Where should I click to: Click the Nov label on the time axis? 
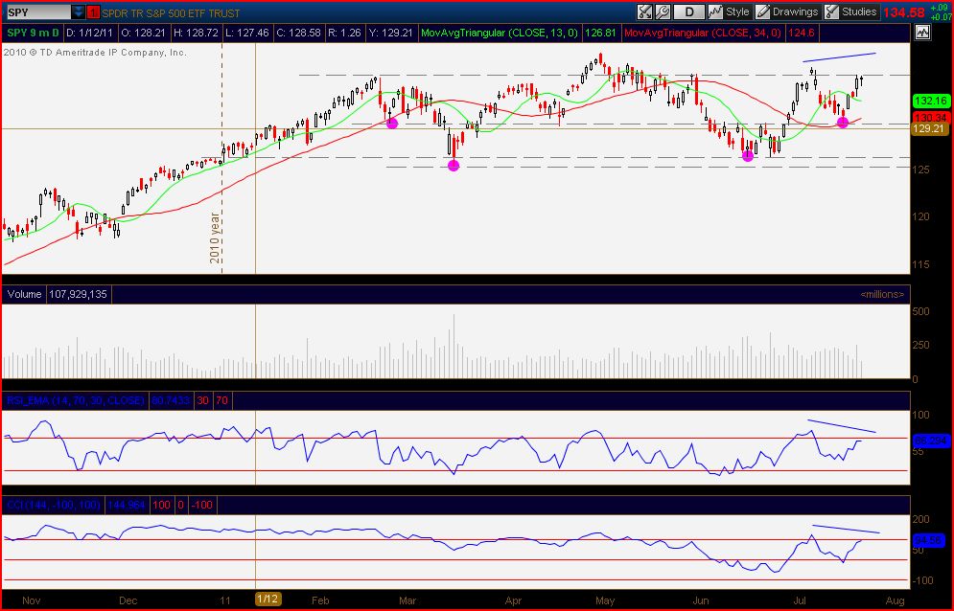(31, 600)
